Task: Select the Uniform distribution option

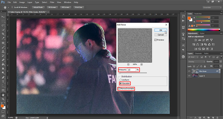Action: click(121, 80)
